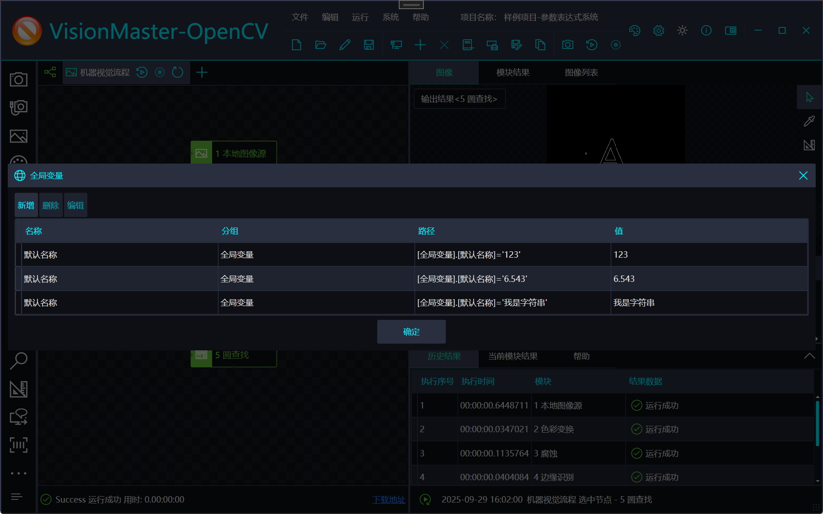This screenshot has width=823, height=514.
Task: Open the 系统 menu
Action: pyautogui.click(x=390, y=17)
